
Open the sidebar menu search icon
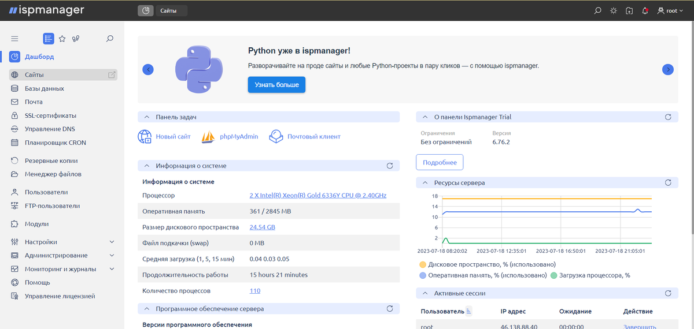coord(110,39)
